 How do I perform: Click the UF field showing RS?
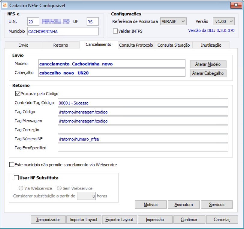tap(93, 21)
